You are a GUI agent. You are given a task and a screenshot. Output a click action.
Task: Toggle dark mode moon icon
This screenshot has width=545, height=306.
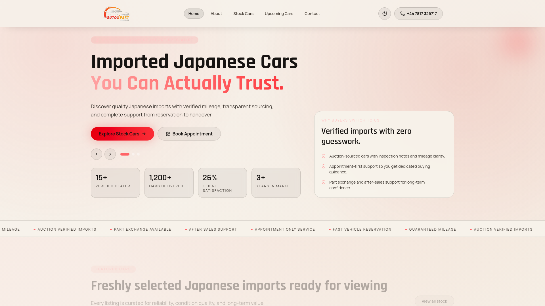pyautogui.click(x=385, y=14)
